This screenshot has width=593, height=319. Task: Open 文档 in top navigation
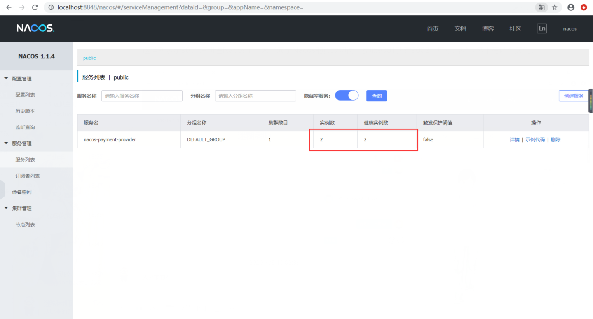point(460,29)
